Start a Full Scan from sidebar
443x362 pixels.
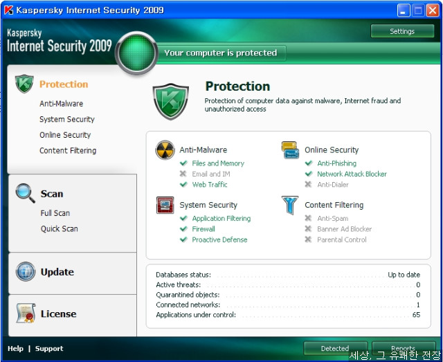pyautogui.click(x=55, y=213)
